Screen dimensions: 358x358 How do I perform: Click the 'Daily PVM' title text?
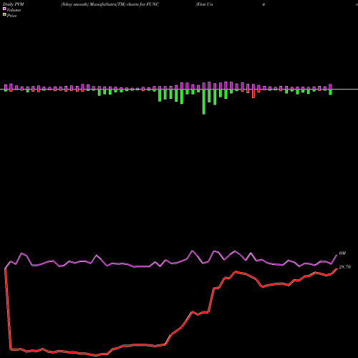click(14, 4)
